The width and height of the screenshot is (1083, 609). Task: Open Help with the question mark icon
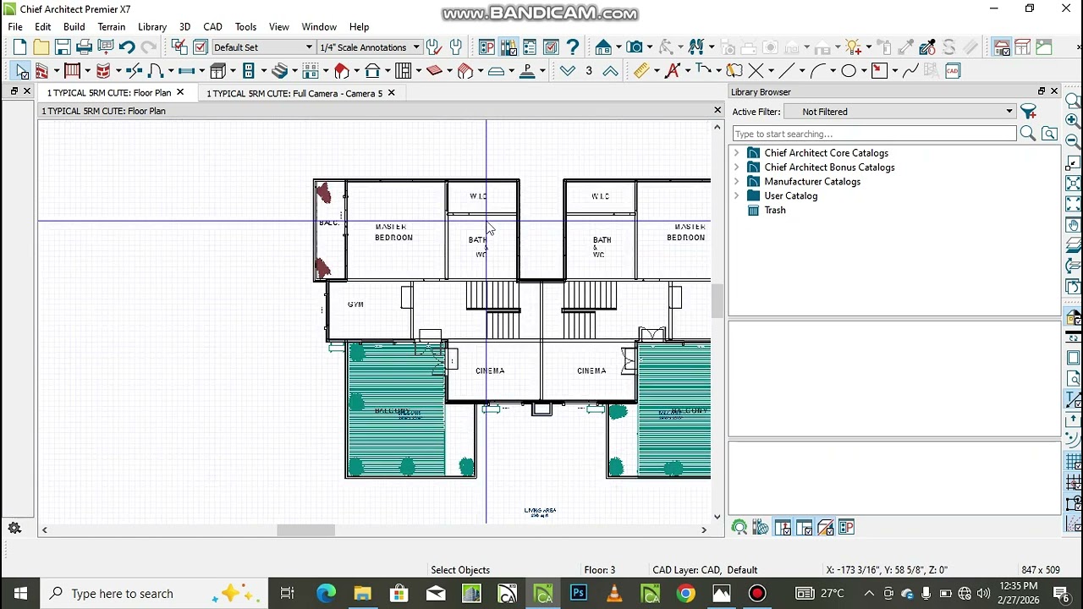(573, 47)
